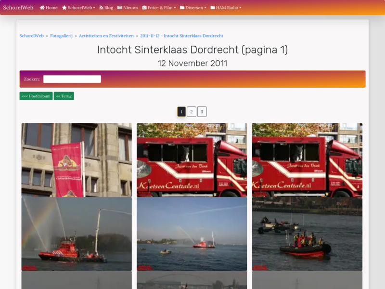Expand the HAM Radio dropdown caret

(240, 8)
